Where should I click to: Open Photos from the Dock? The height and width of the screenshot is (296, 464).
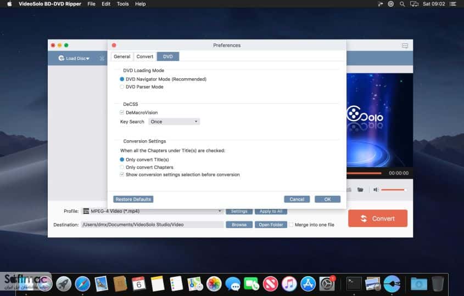pos(214,284)
